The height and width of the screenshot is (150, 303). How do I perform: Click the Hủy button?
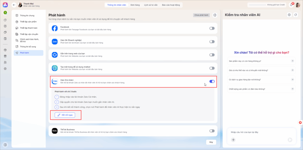coord(211,142)
